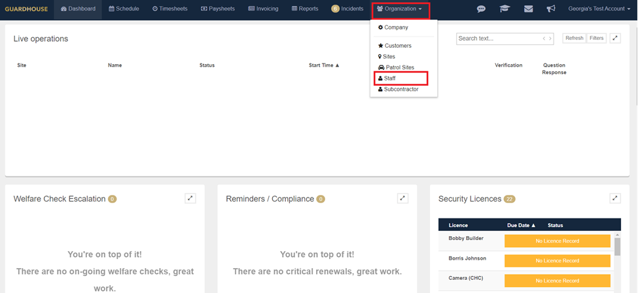Expand the Reminders / Compliance panel icon
The width and height of the screenshot is (638, 293).
tap(403, 198)
